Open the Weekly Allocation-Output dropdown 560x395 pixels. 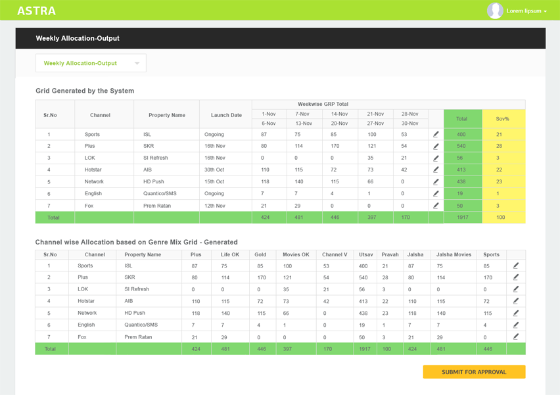(x=91, y=64)
